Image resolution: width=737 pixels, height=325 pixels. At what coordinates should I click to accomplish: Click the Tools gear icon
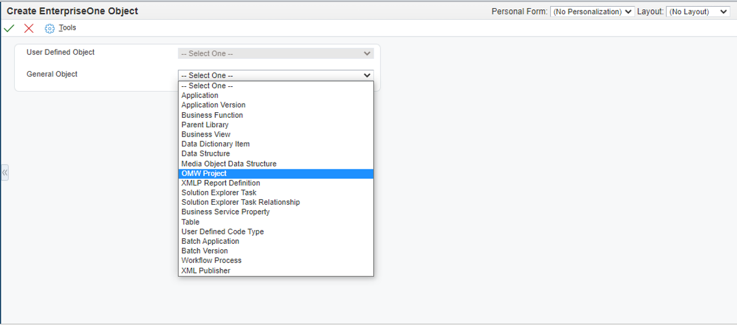(x=50, y=29)
